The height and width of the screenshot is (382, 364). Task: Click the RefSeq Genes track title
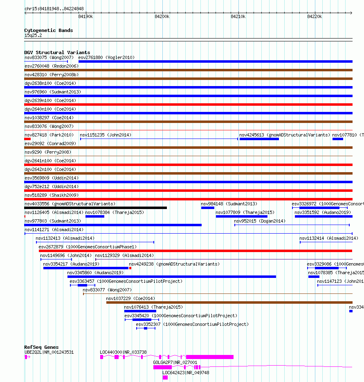point(41,347)
